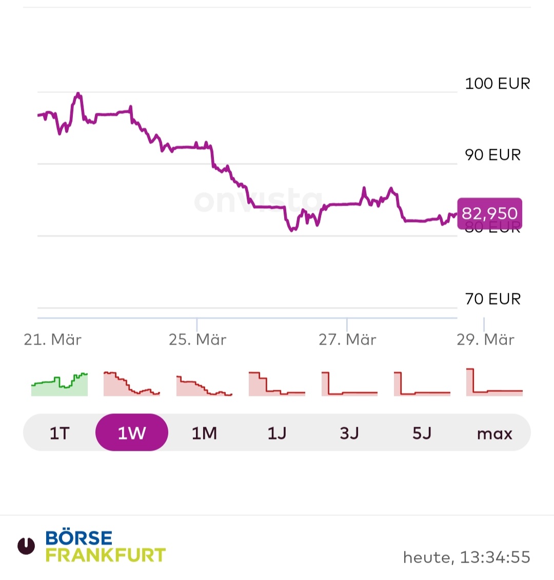The height and width of the screenshot is (580, 554).
Task: Display the max chart period
Action: pyautogui.click(x=494, y=433)
